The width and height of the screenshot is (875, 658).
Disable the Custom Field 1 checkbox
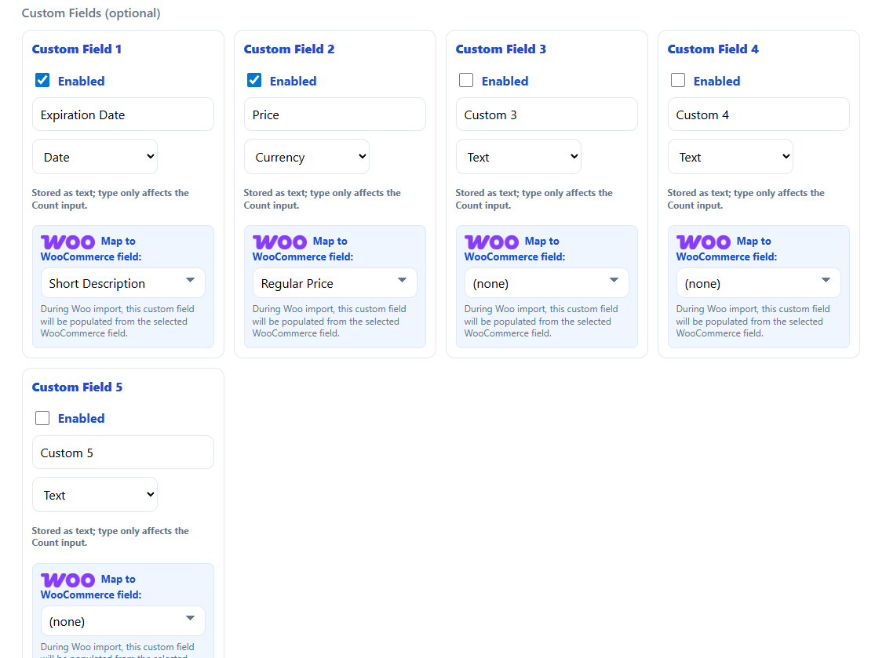[x=42, y=79]
